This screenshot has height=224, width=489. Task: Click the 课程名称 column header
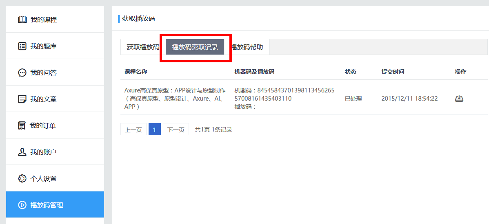coord(136,72)
